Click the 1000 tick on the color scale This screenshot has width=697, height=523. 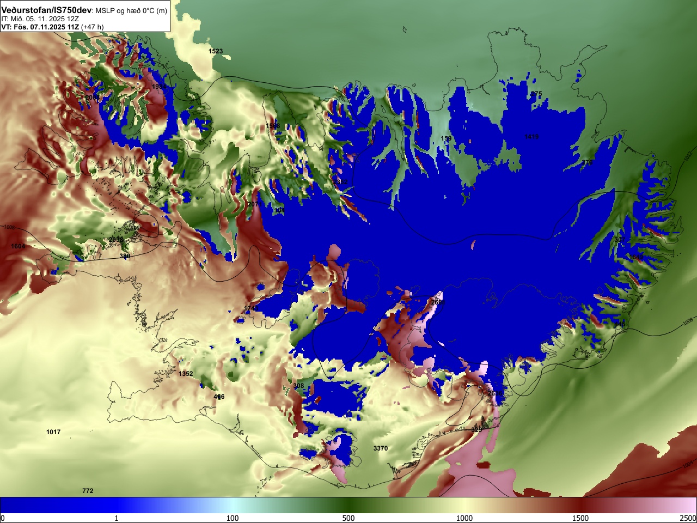(464, 518)
